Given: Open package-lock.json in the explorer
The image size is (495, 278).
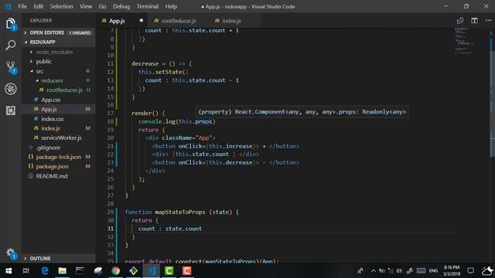Looking at the screenshot, I should [x=59, y=157].
